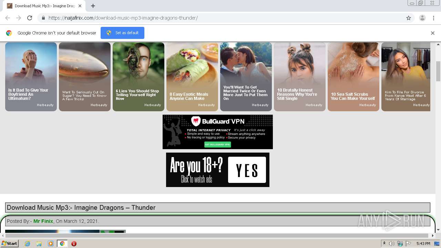Click the vertical scrollbar thumb
Viewport: 441px width, 248px height.
click(x=438, y=71)
